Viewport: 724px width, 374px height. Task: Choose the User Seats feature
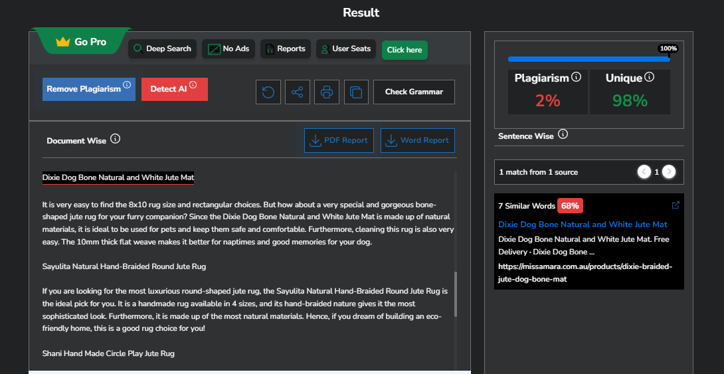[x=346, y=49]
